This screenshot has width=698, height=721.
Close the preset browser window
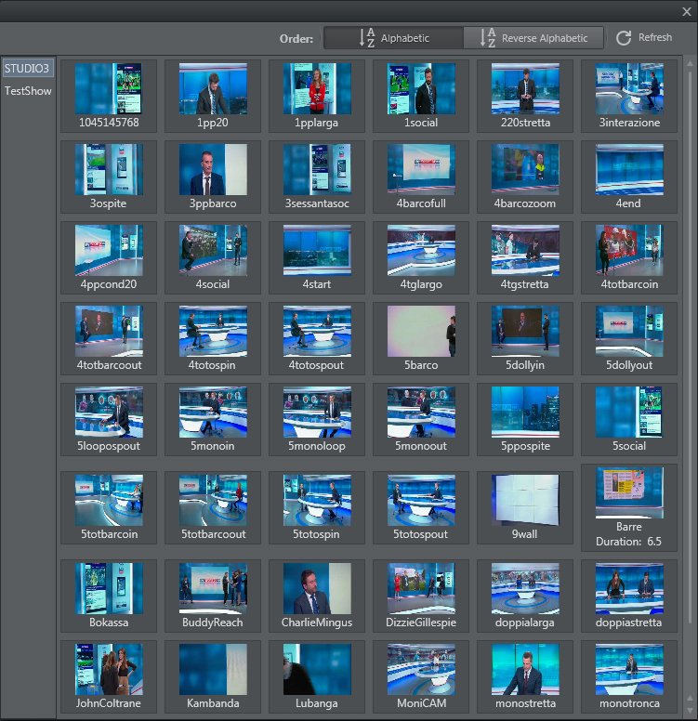click(686, 11)
